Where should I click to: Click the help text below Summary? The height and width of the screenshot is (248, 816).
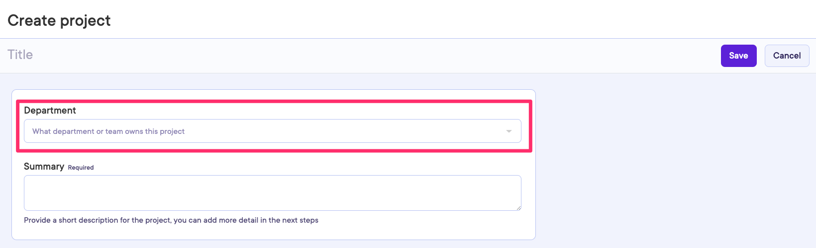pyautogui.click(x=171, y=220)
